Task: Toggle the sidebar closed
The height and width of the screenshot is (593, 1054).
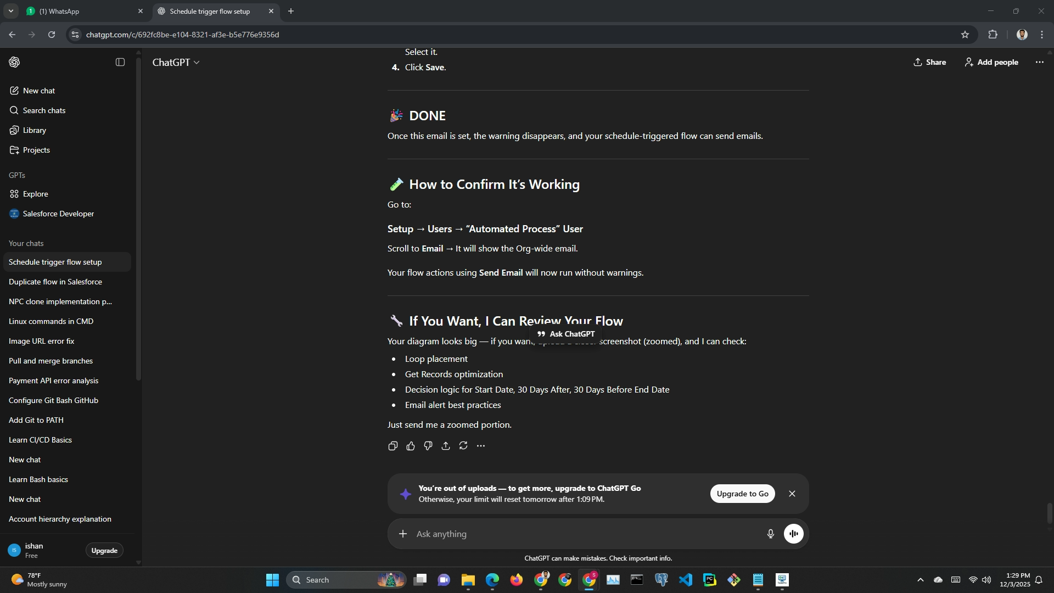Action: coord(120,62)
